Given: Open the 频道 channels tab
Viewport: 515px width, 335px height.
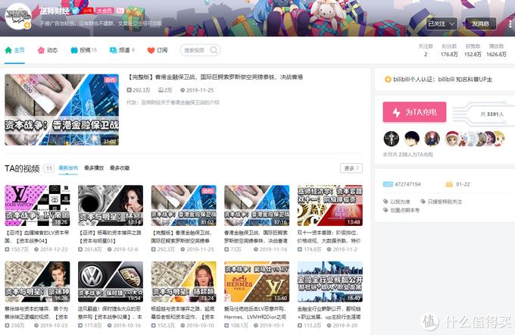Looking at the screenshot, I should (122, 50).
